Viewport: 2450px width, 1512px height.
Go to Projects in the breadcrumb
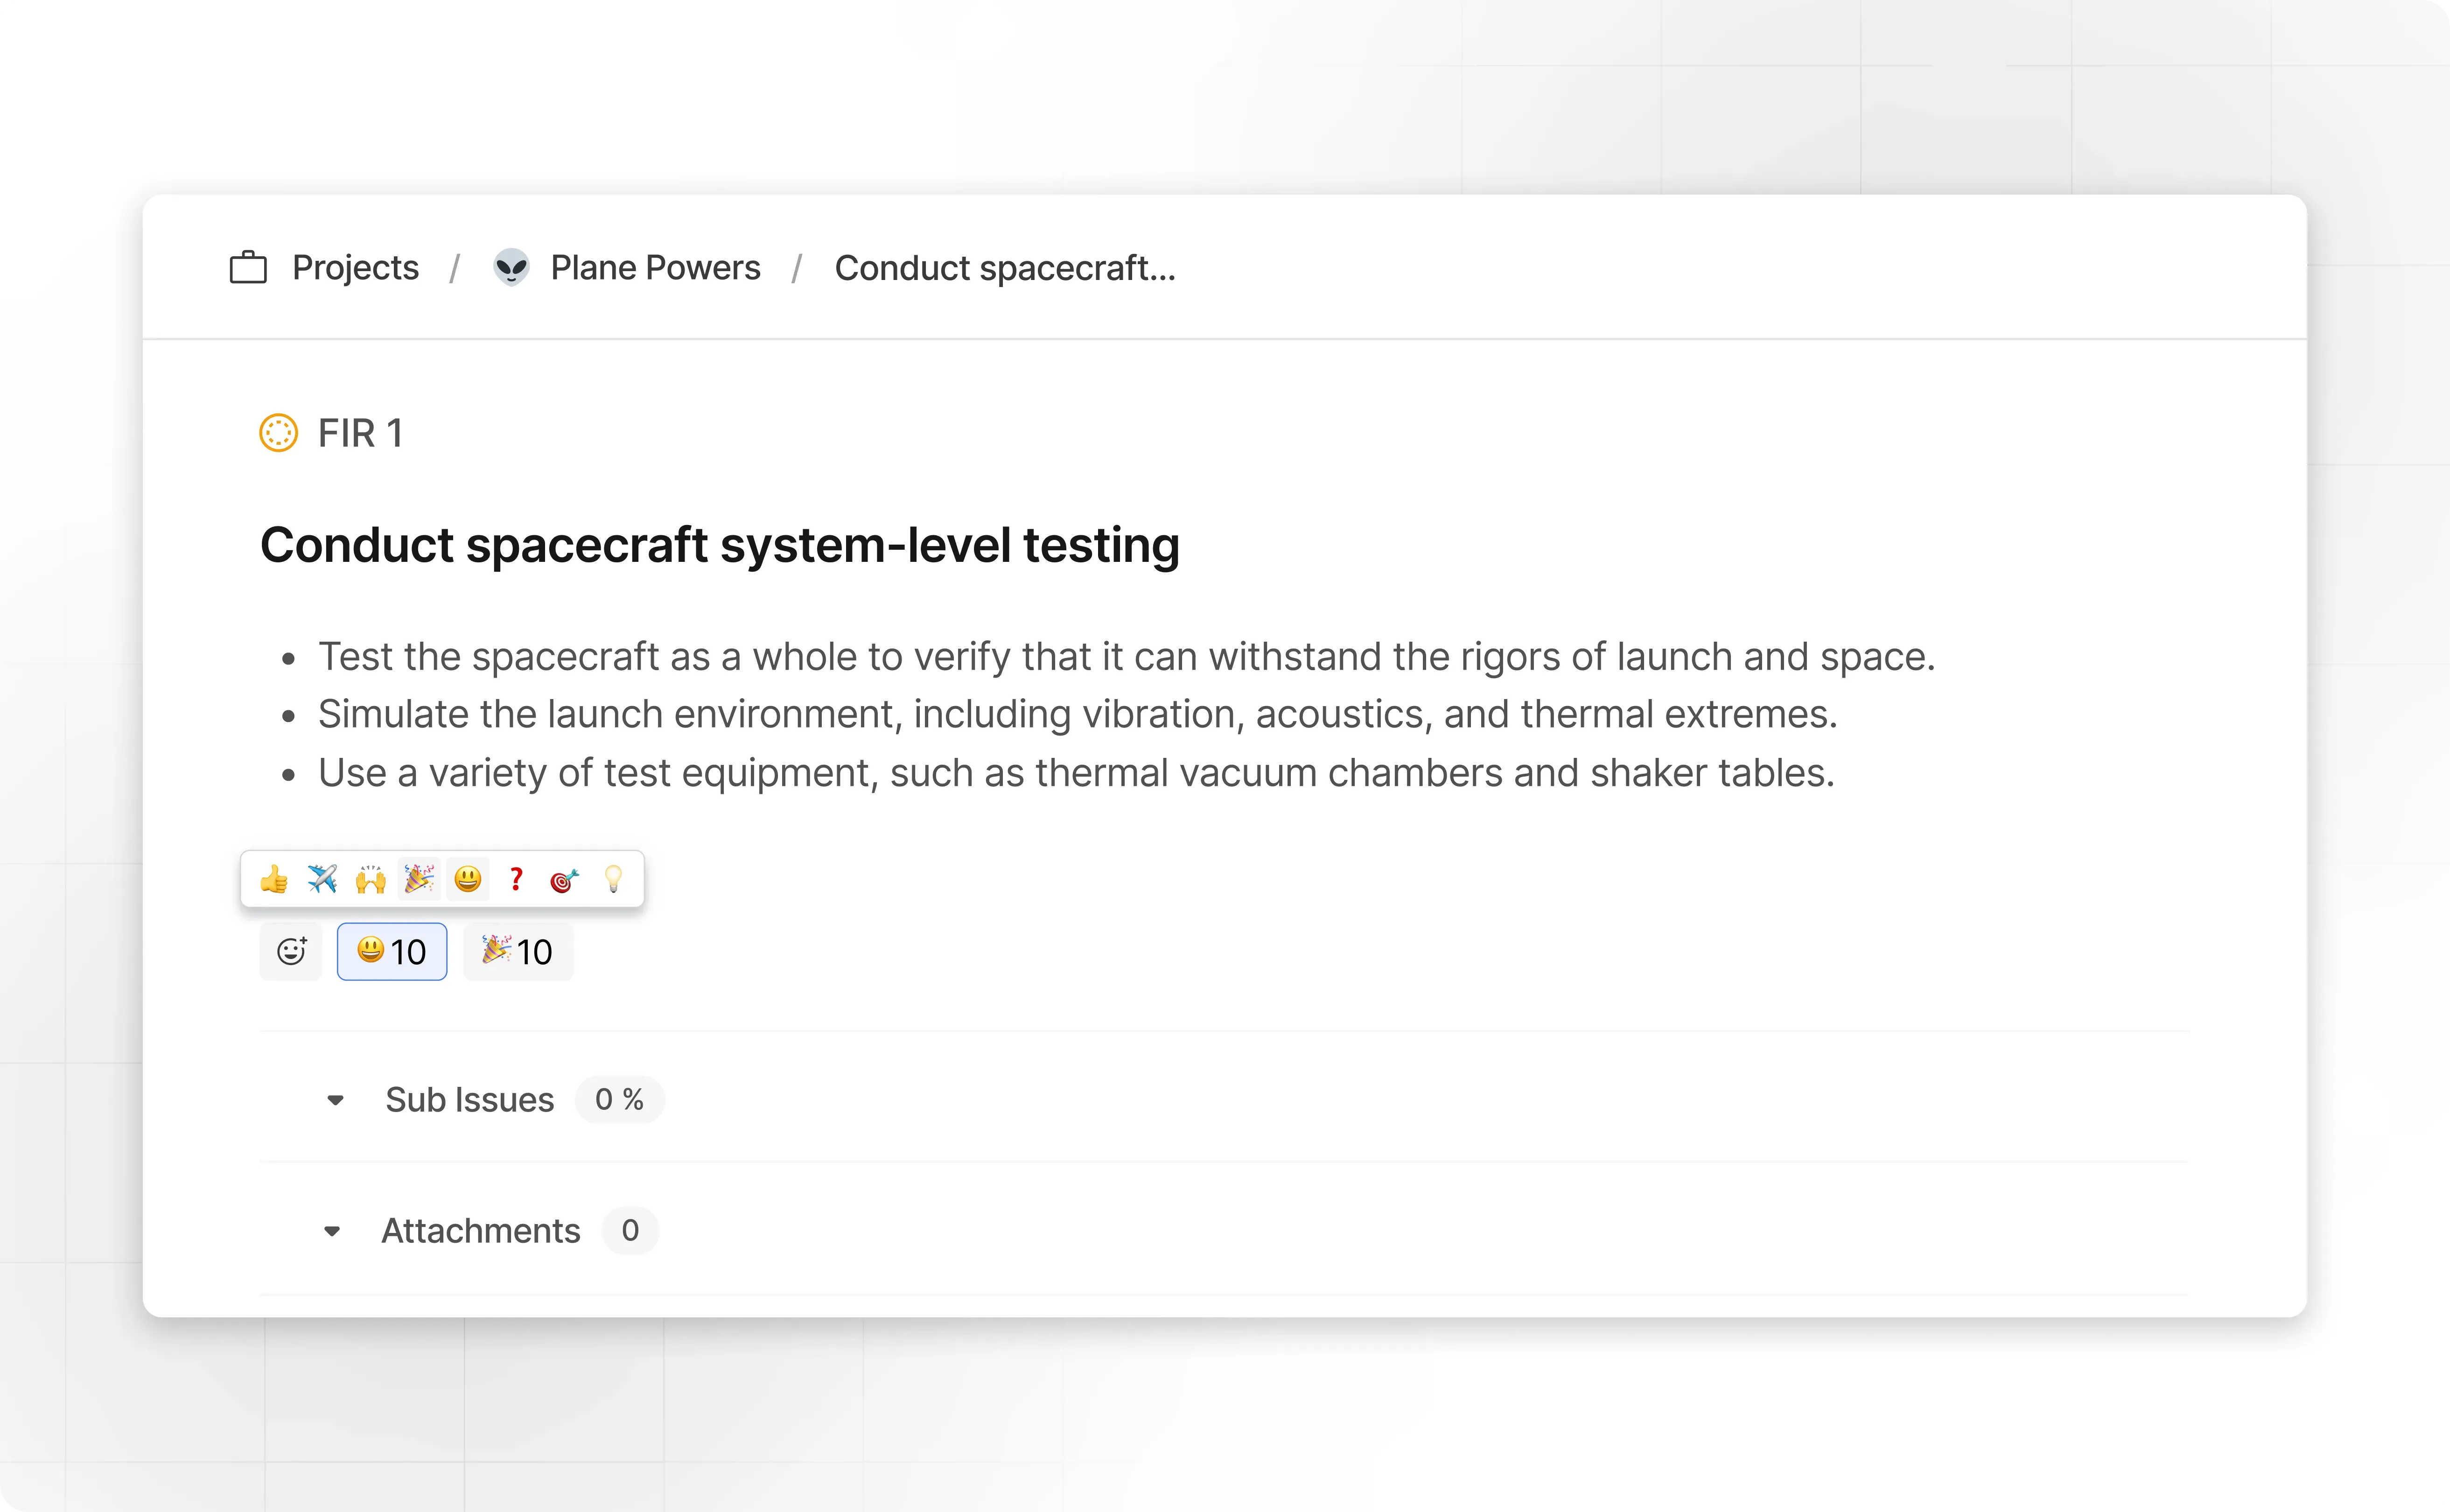coord(355,268)
